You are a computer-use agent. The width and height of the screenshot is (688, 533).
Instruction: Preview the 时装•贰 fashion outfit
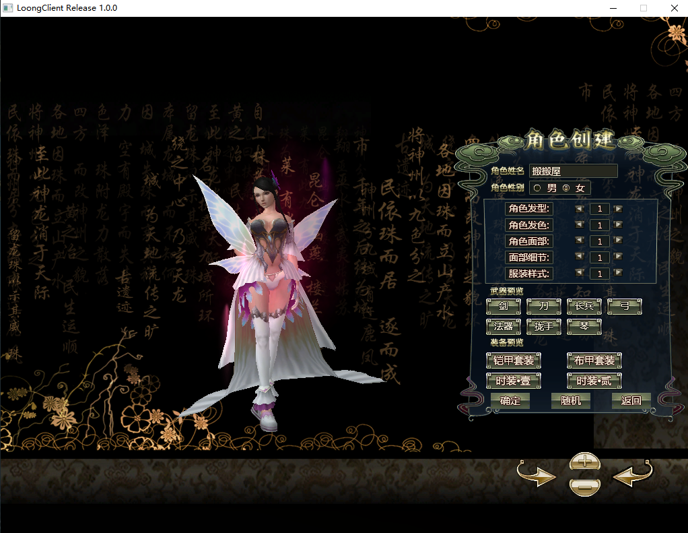(594, 381)
